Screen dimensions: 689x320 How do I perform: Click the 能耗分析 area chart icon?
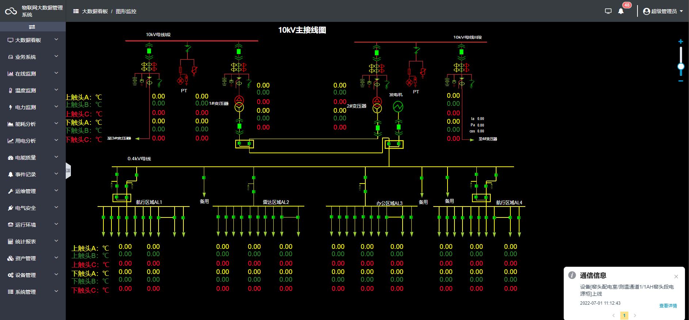click(x=11, y=124)
